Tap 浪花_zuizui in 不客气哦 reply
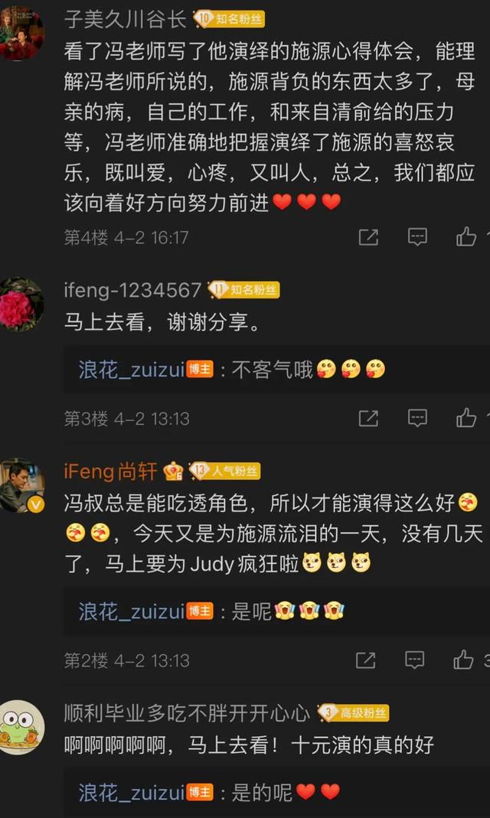 pos(132,370)
